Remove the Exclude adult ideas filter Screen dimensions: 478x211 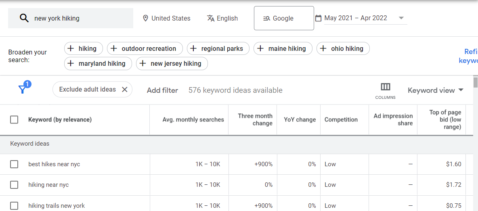(x=124, y=90)
